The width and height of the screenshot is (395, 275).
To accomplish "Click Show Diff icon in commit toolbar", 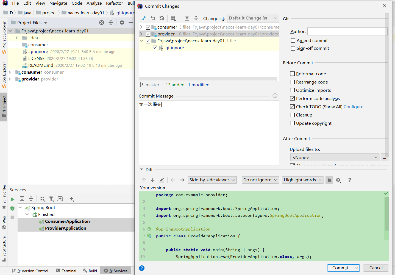I will point(144,18).
